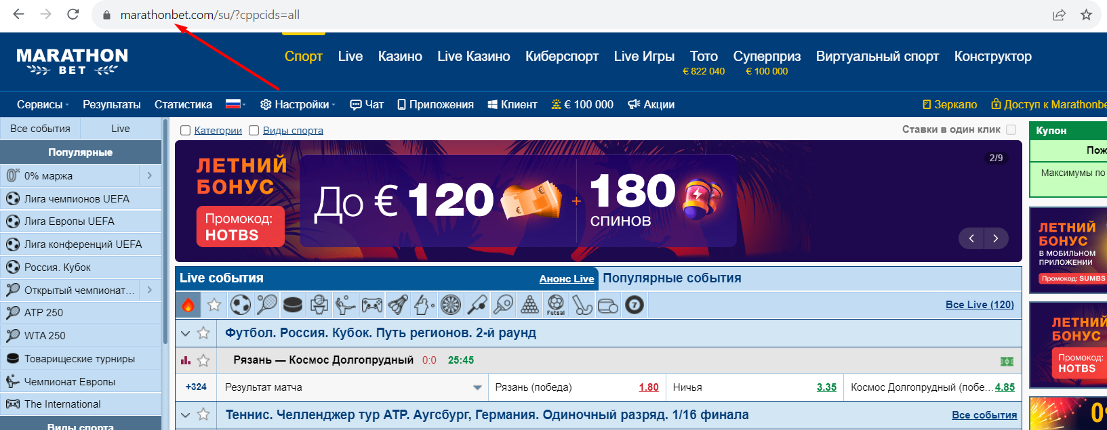This screenshot has height=430, width=1107.
Task: Filter live events by field hockey stick
Action: click(x=582, y=305)
